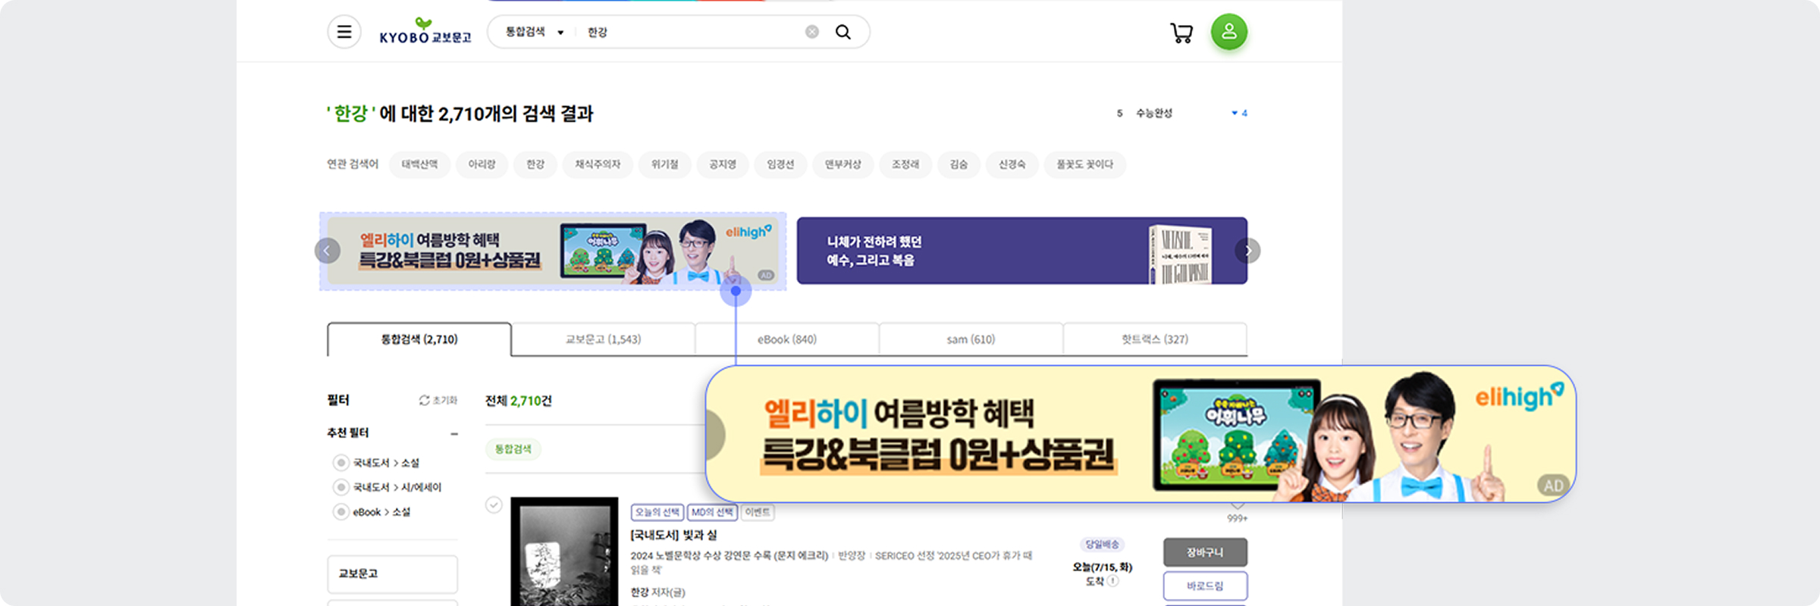
Task: Click the 조정래 related keyword
Action: pyautogui.click(x=905, y=164)
